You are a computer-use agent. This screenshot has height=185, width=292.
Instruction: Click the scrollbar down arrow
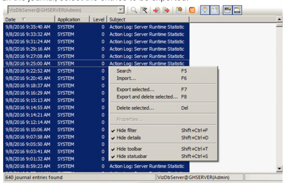(279, 168)
